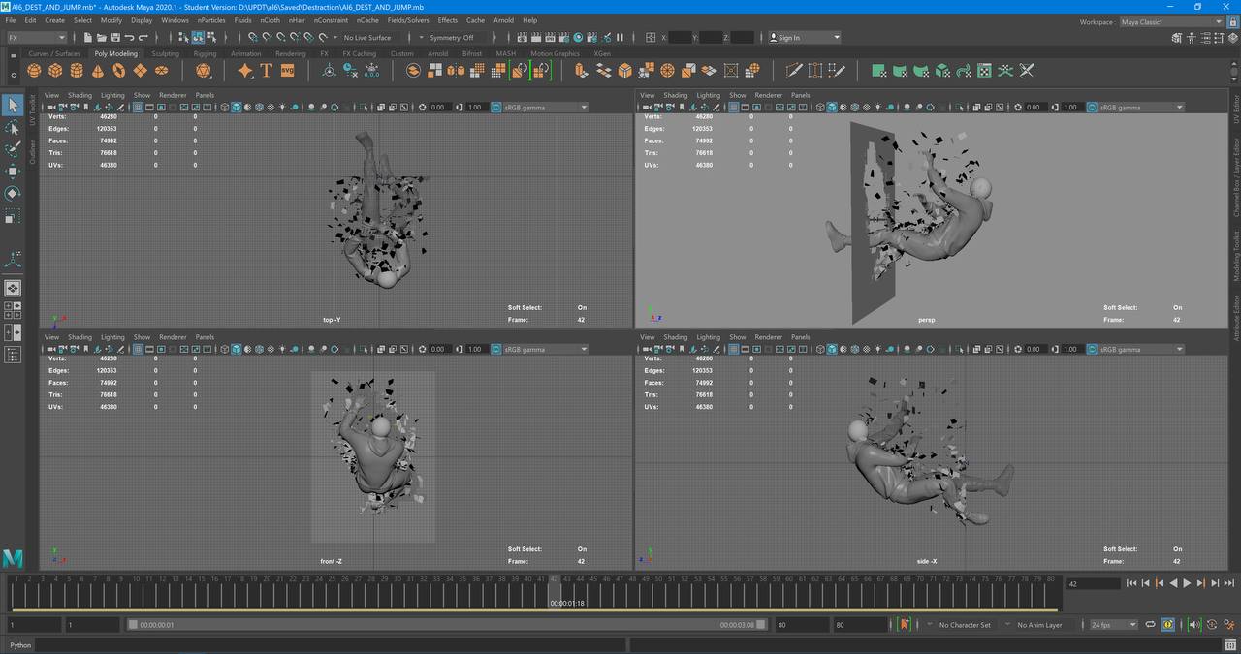1241x654 pixels.
Task: Click the Multi-Cut tool shelf icon
Action: coord(793,71)
